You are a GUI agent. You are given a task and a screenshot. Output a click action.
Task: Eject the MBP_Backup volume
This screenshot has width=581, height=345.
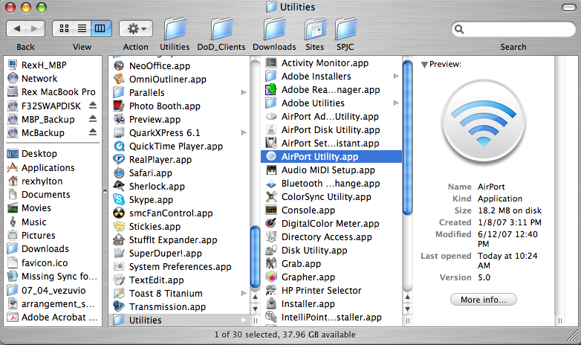point(93,119)
